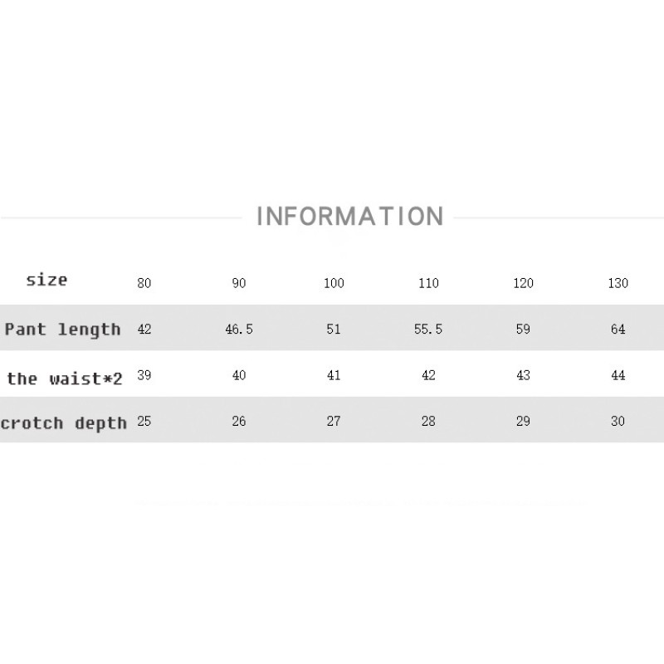664x664 pixels.
Task: Click the INFORMATION heading
Action: pyautogui.click(x=349, y=217)
